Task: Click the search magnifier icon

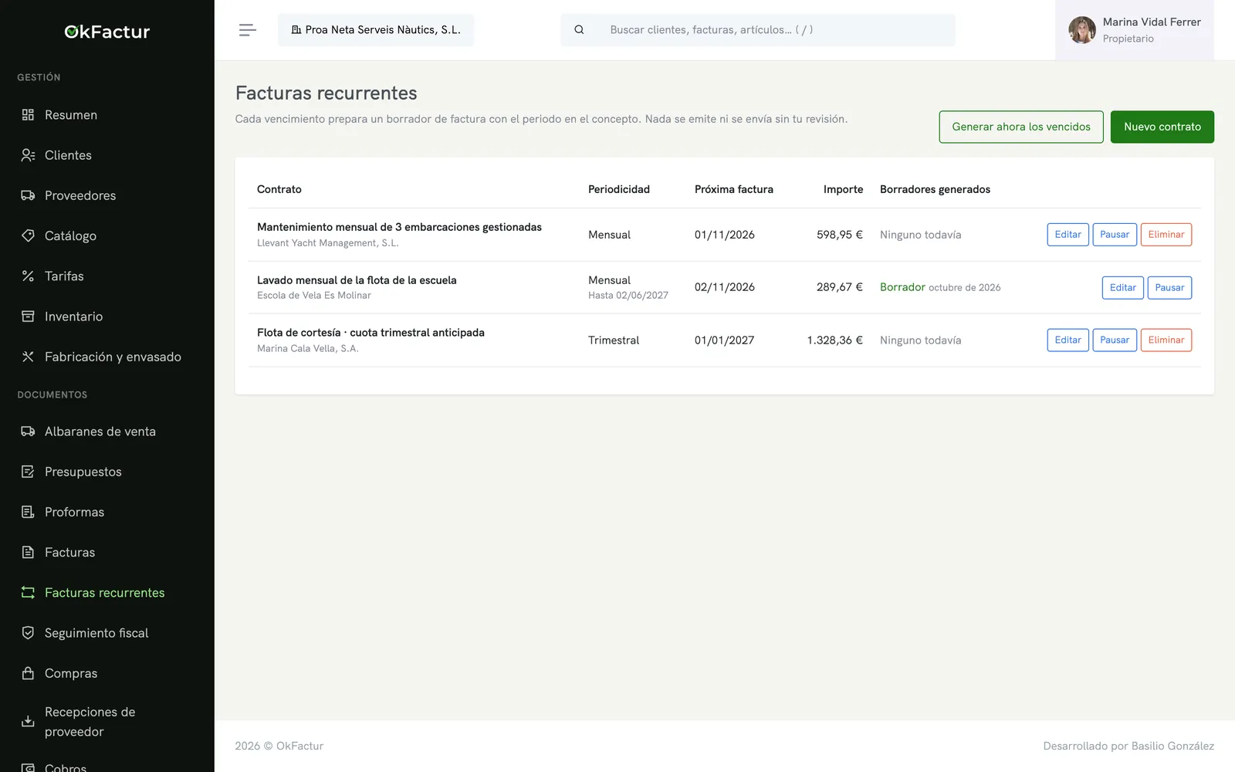Action: coord(579,30)
